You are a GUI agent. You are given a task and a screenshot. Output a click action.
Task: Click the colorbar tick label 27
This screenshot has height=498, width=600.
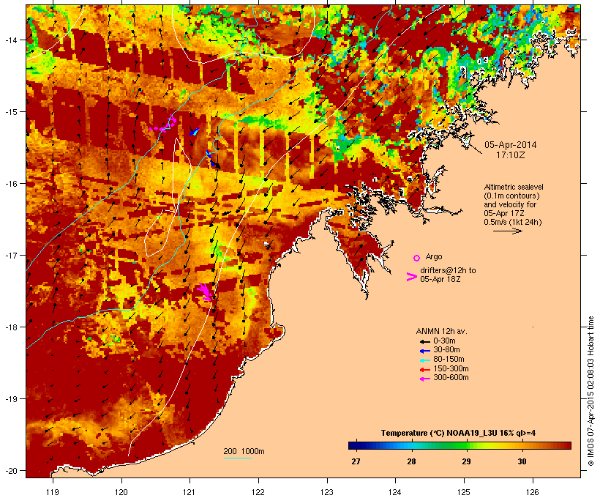pyautogui.click(x=356, y=461)
